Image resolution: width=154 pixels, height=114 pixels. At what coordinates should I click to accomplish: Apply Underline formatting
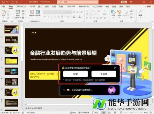(52, 17)
